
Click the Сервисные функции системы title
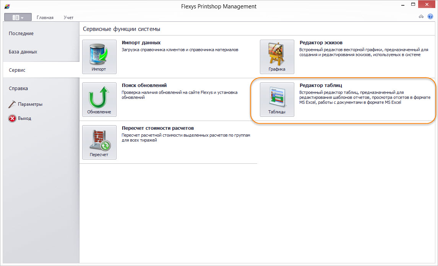coord(122,29)
